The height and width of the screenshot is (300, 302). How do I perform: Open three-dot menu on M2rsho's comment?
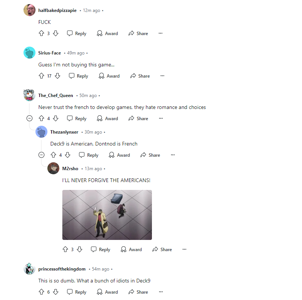[x=184, y=249]
